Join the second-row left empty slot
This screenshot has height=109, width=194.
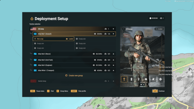[x=53, y=44]
